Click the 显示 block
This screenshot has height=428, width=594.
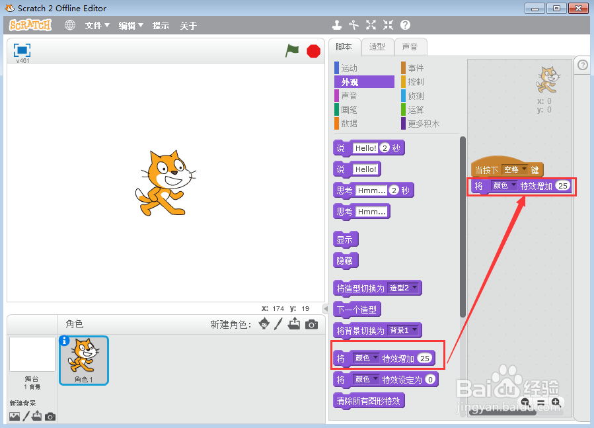[x=346, y=240]
